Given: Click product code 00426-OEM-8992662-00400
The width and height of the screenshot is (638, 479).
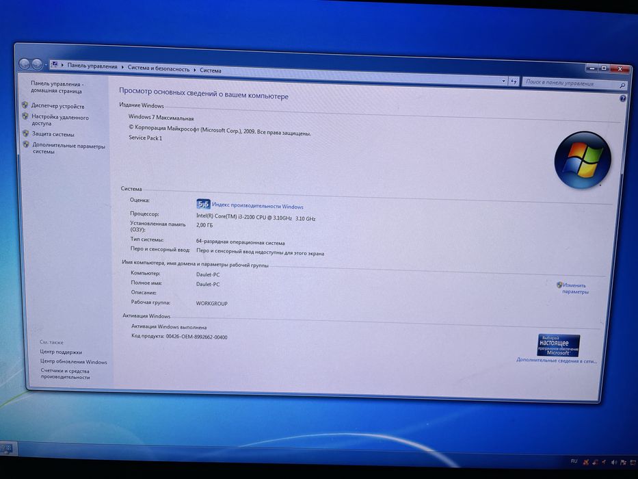Looking at the screenshot, I should tap(196, 337).
